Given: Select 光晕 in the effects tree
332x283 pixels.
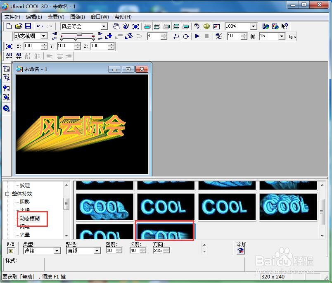Looking at the screenshot, I should coord(25,235).
